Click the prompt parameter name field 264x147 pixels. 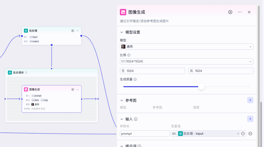click(145, 134)
